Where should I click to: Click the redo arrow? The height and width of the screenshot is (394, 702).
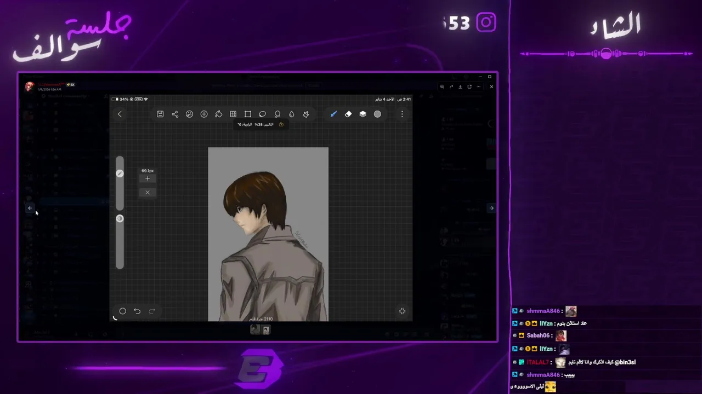(152, 311)
